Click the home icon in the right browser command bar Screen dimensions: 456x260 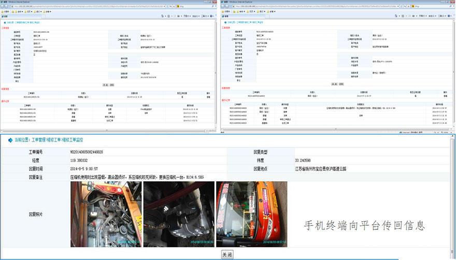(x=395, y=16)
